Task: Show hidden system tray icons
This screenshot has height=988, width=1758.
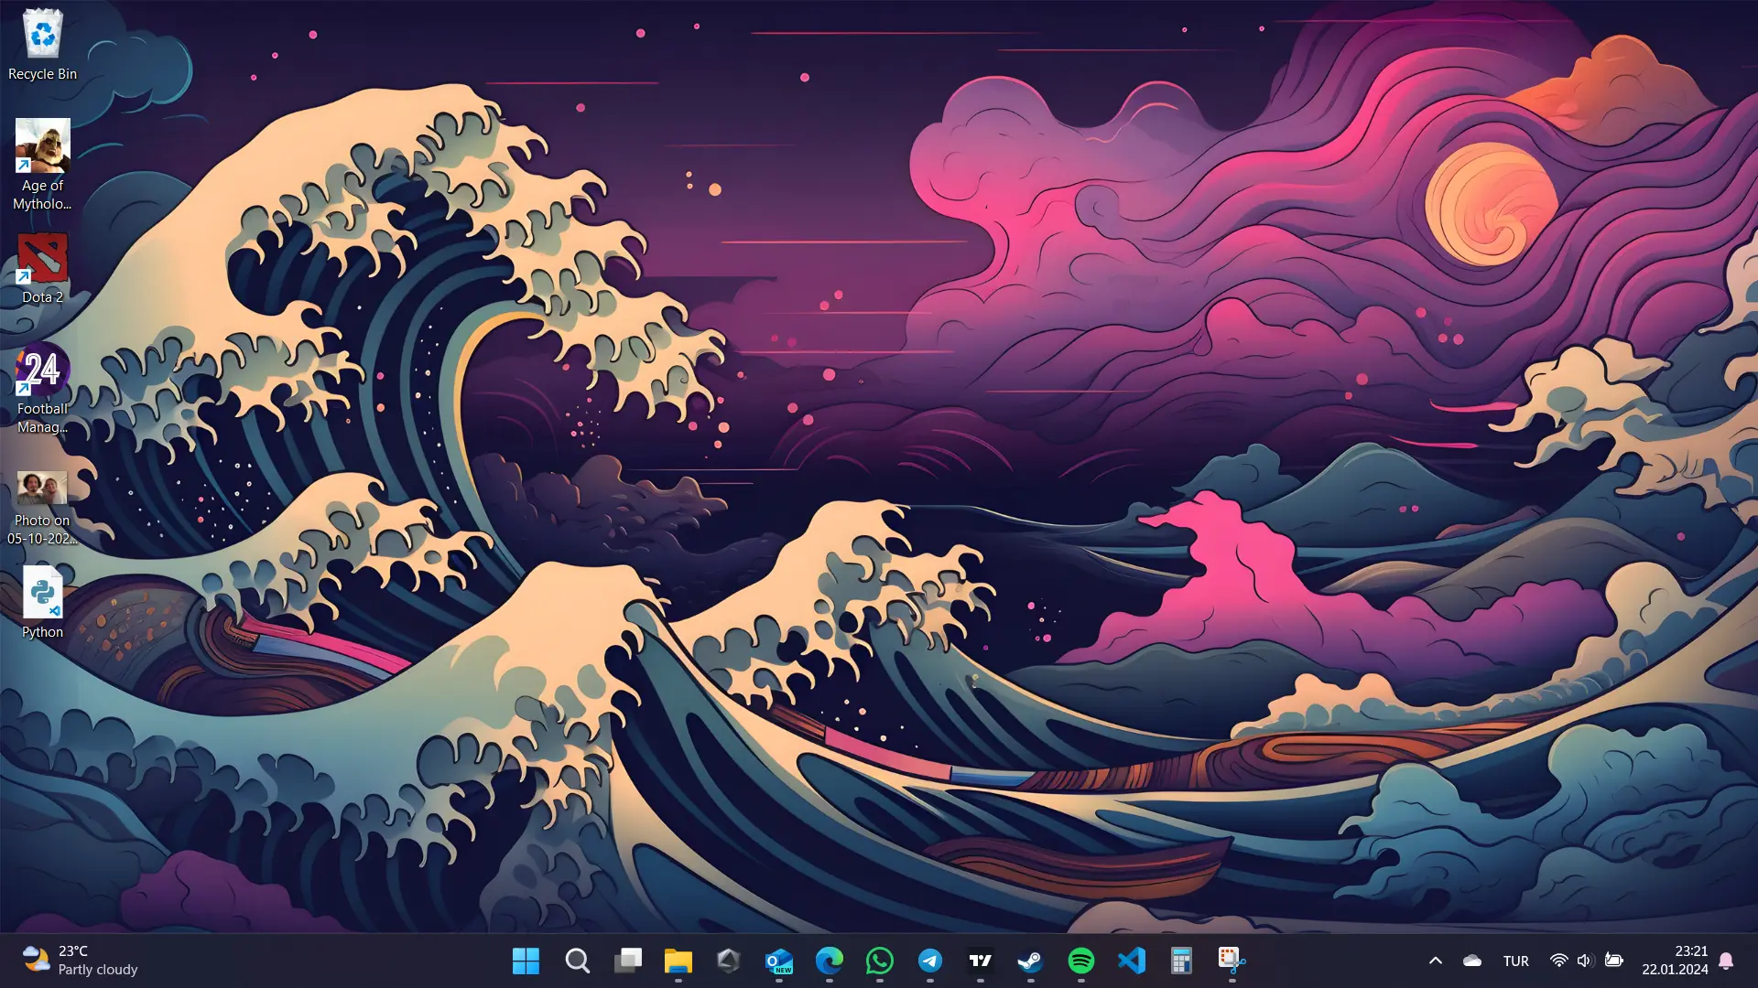Action: tap(1436, 961)
